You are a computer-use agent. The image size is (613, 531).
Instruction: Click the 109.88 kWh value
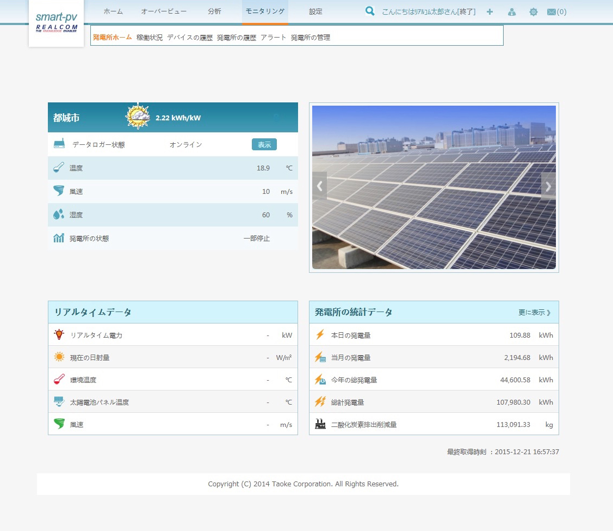(520, 335)
